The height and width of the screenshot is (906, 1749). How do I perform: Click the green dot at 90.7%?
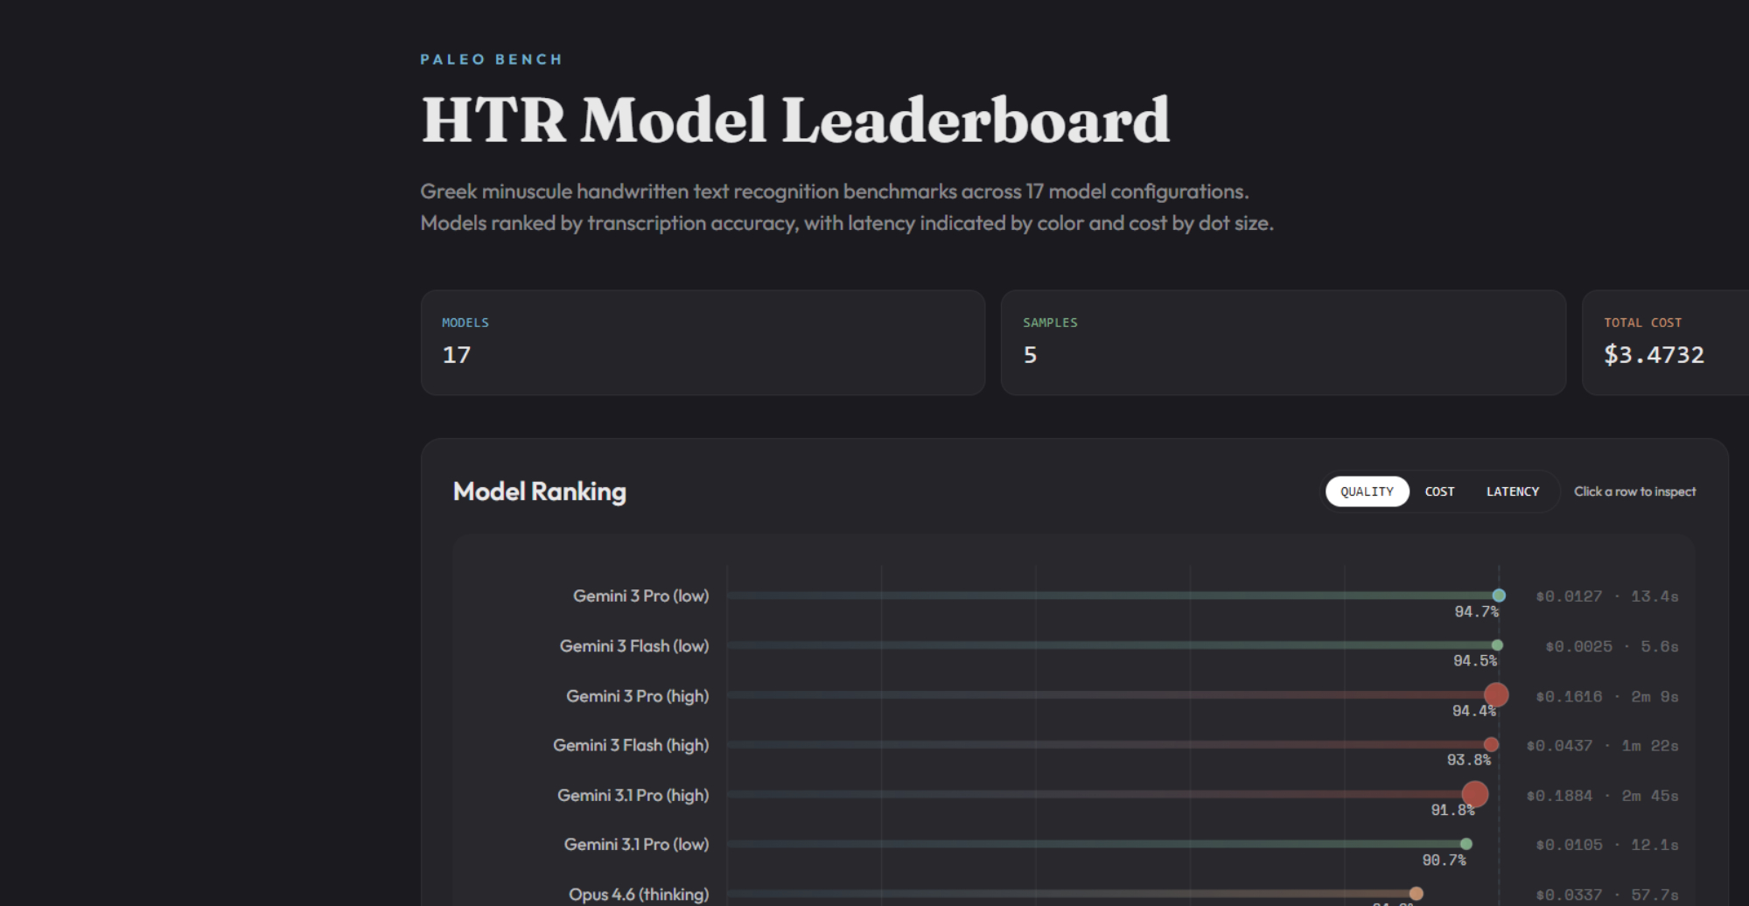click(1466, 844)
